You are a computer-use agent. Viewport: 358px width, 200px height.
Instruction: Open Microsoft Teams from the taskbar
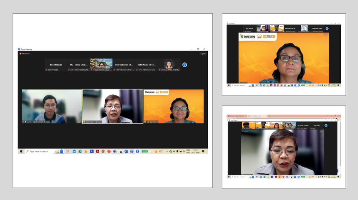pos(115,151)
